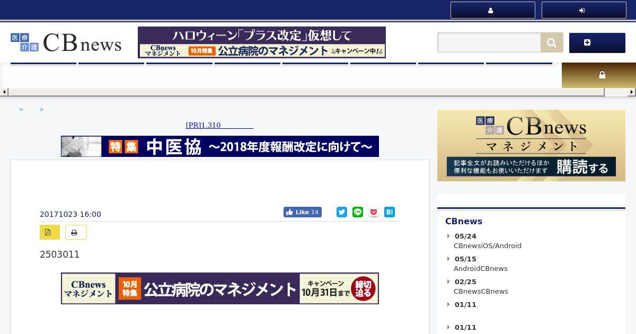Click the horizontal scrollbar right arrow
The image size is (636, 334).
pyautogui.click(x=632, y=92)
